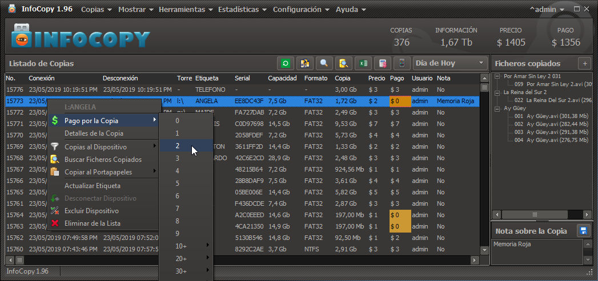The image size is (598, 281).
Task: Open the Día de Hoy period dropdown
Action: (451, 63)
